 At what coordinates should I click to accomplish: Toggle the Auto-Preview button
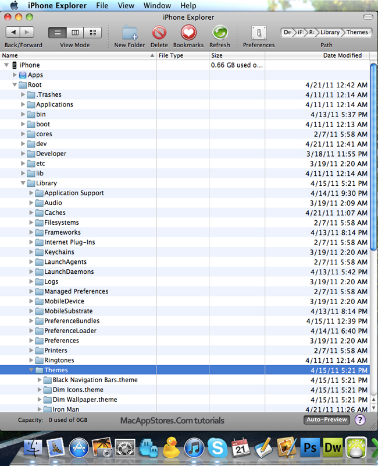(x=327, y=419)
